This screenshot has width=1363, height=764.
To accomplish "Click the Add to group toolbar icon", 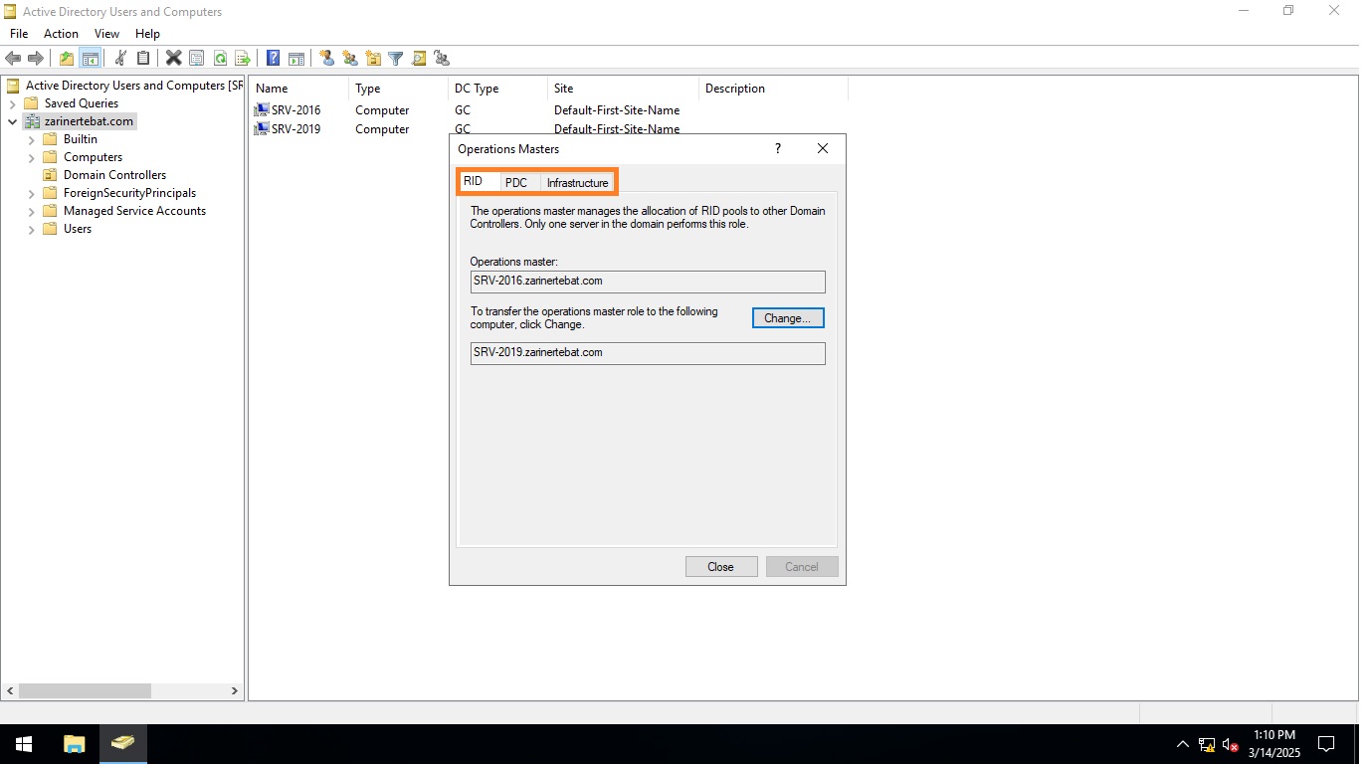I will 442,59.
